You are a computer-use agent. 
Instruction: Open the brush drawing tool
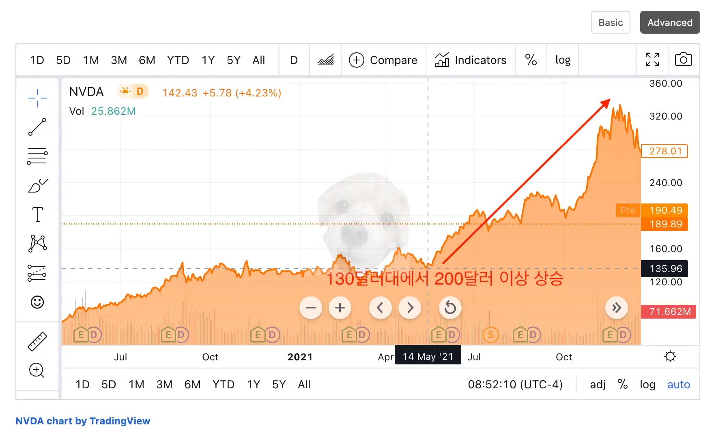(x=37, y=186)
